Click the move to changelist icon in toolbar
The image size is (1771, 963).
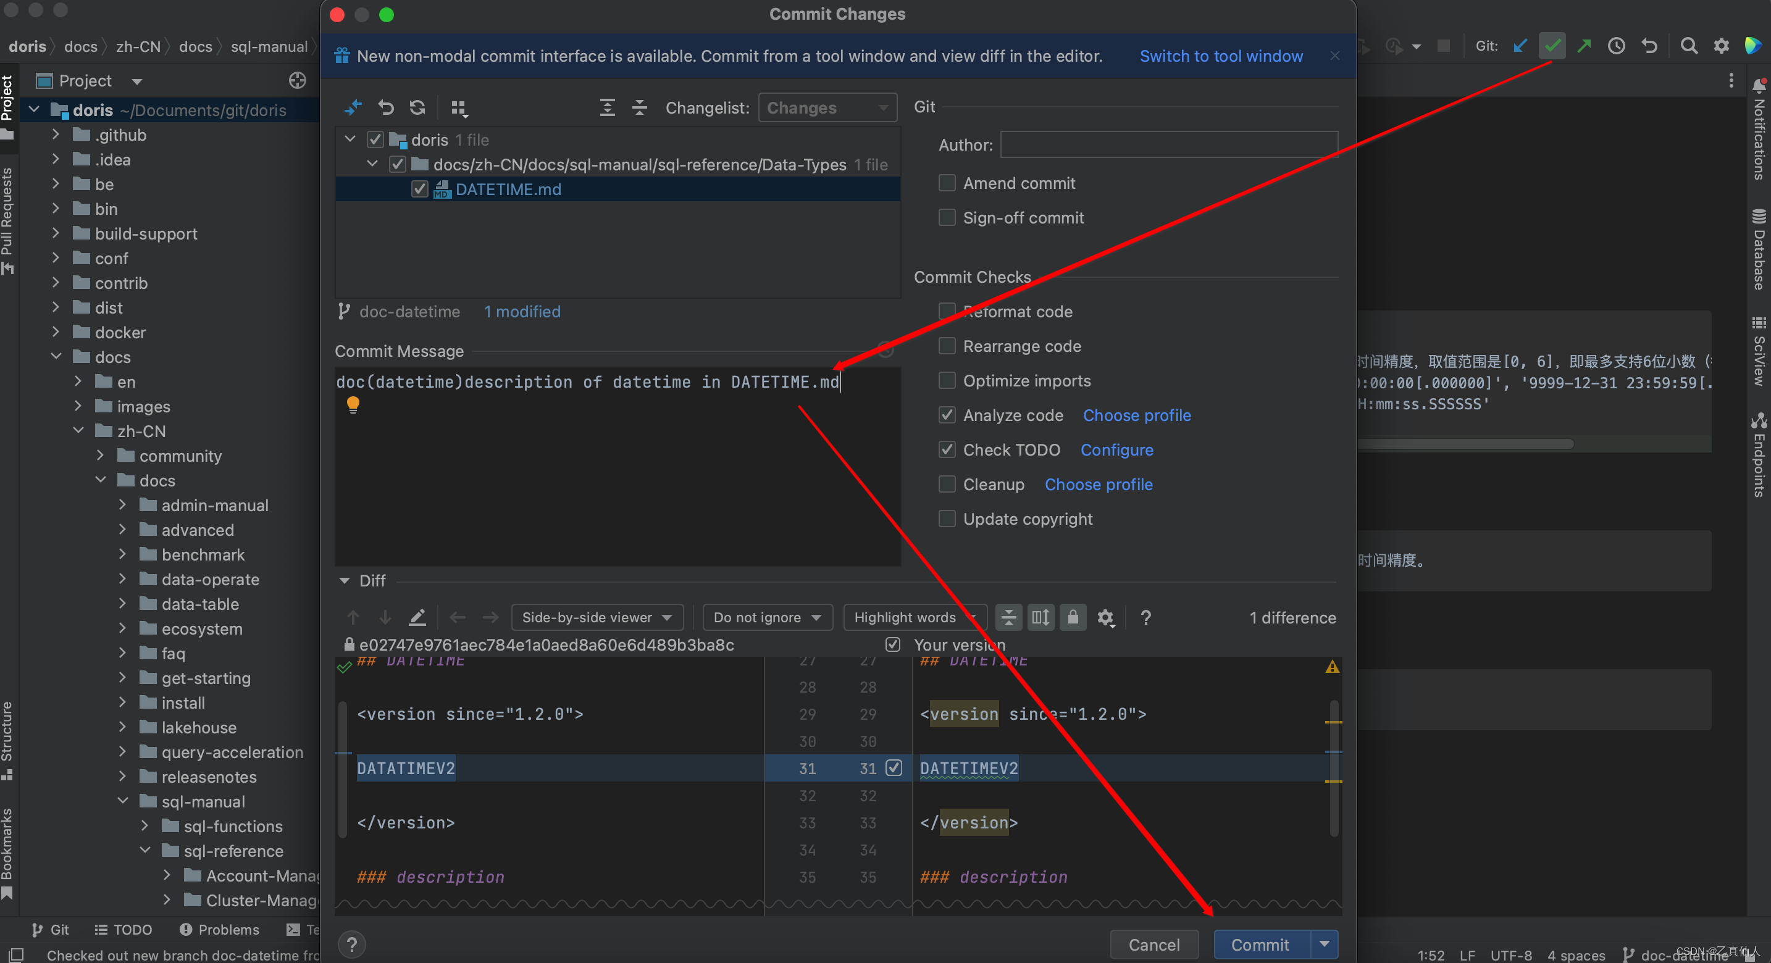[x=459, y=108]
